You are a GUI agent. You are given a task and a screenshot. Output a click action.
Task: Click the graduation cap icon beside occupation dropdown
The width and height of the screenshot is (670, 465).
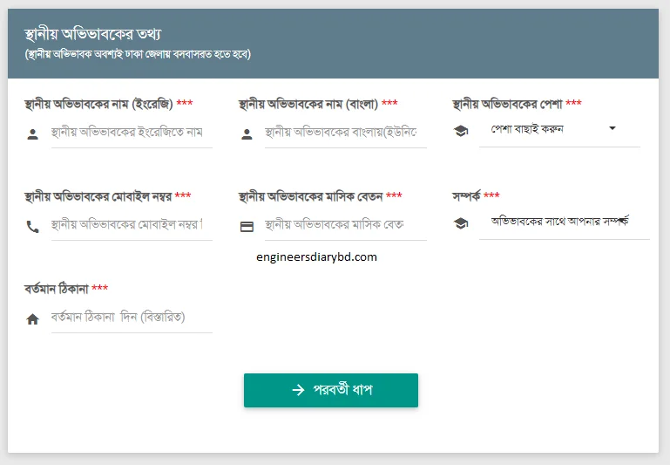pyautogui.click(x=460, y=131)
